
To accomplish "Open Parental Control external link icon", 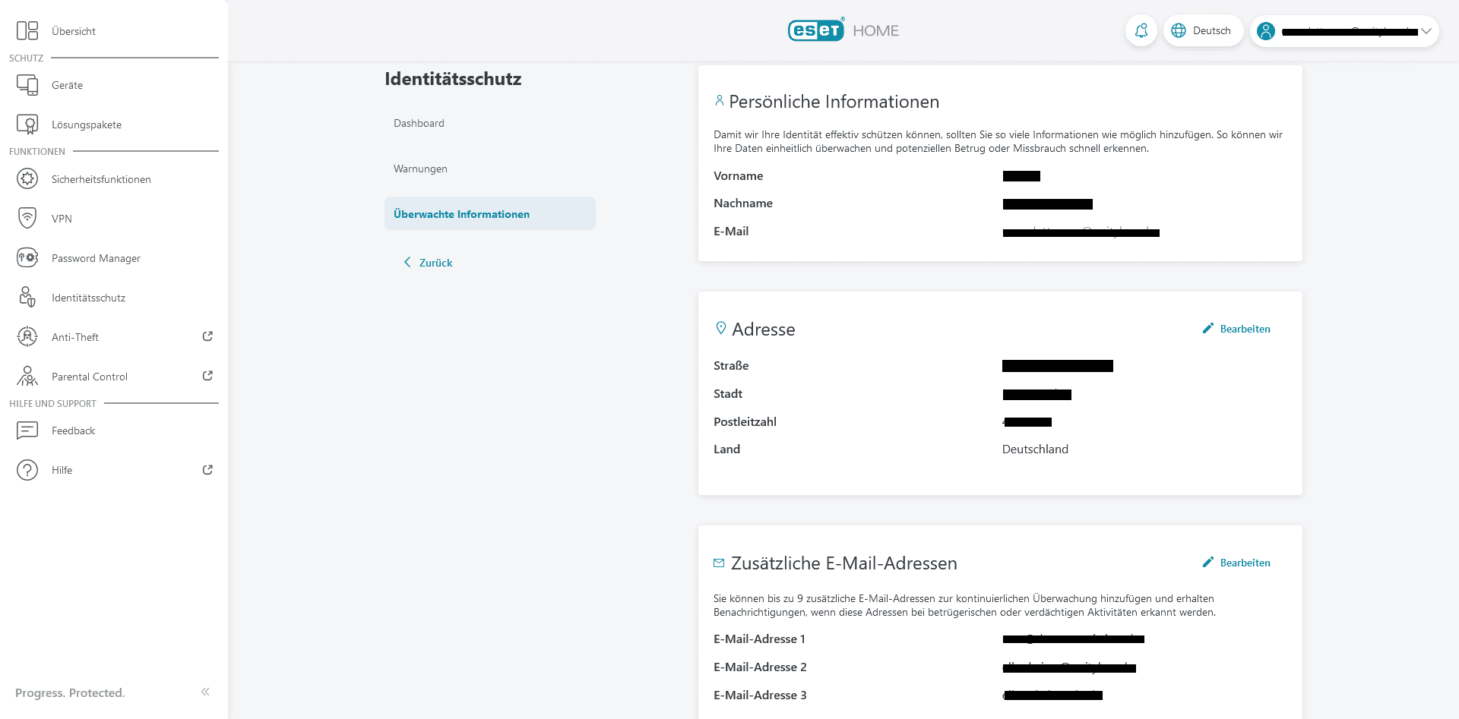I will pos(207,376).
